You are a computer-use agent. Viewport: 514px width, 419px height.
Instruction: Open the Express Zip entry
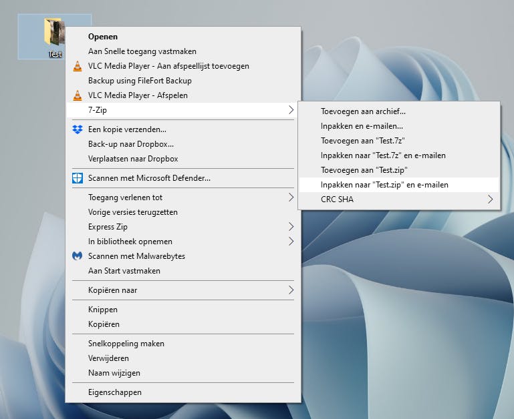point(183,227)
